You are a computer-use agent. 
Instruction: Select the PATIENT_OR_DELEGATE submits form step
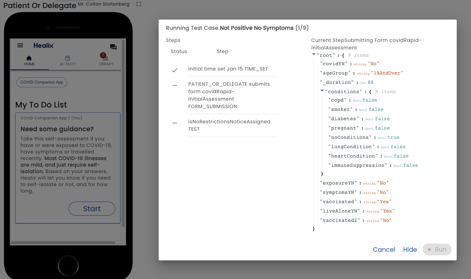229,95
